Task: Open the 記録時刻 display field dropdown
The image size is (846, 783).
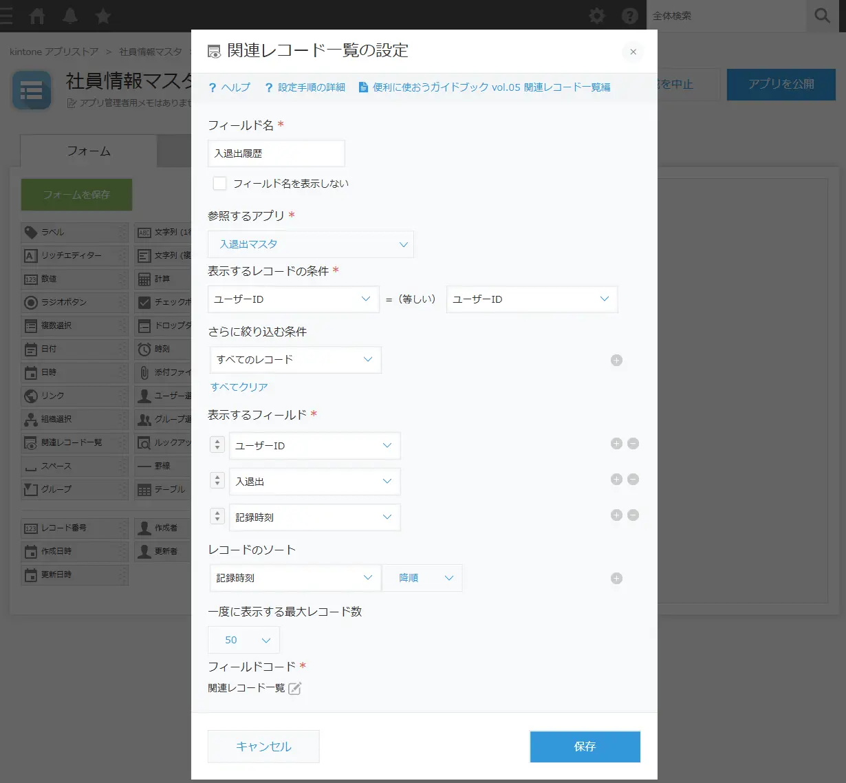Action: tap(315, 517)
